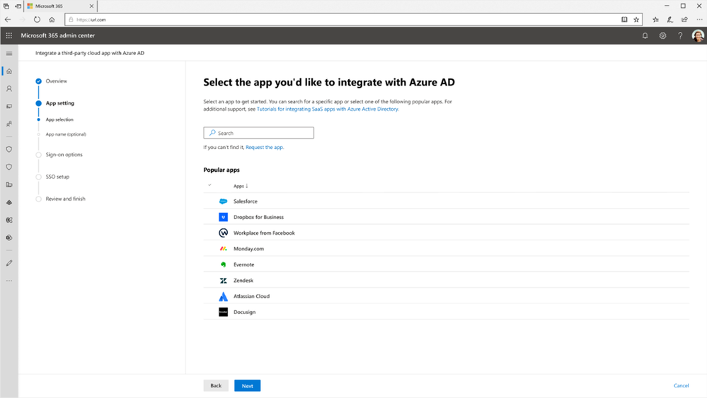Screen dimensions: 707x398
Task: Select Docusign app row
Action: pos(447,312)
